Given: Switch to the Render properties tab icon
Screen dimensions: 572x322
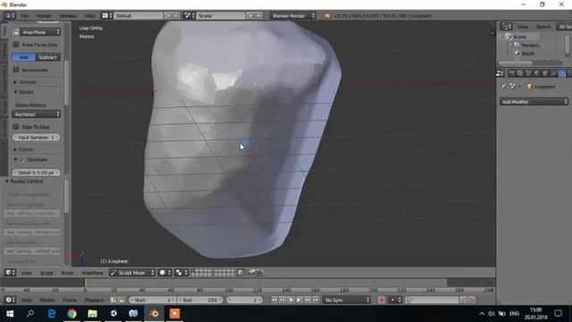Looking at the screenshot, I should (512, 73).
